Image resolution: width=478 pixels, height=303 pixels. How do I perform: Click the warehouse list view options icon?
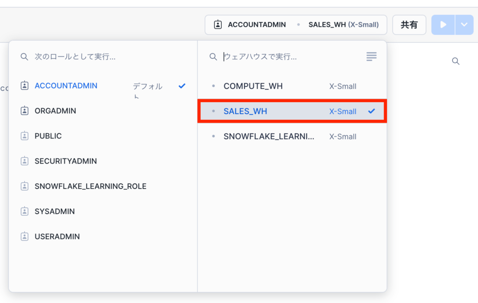[371, 57]
